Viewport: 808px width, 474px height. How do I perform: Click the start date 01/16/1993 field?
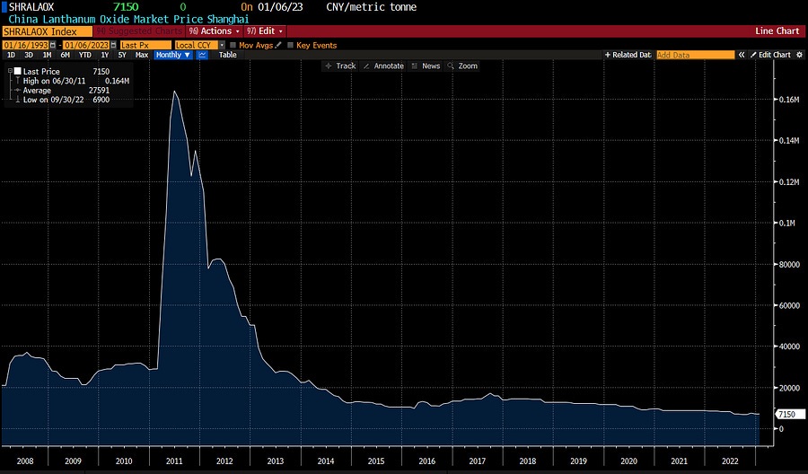26,46
